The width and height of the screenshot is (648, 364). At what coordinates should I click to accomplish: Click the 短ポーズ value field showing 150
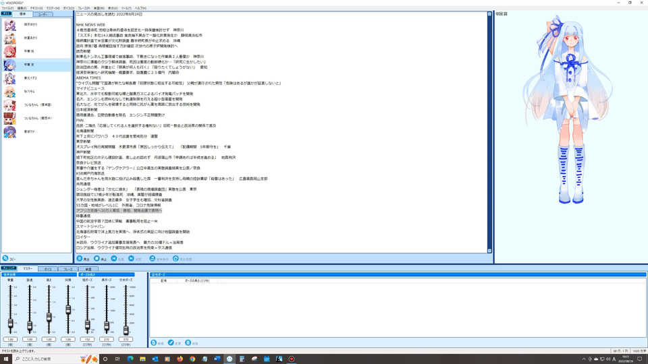pos(87,339)
